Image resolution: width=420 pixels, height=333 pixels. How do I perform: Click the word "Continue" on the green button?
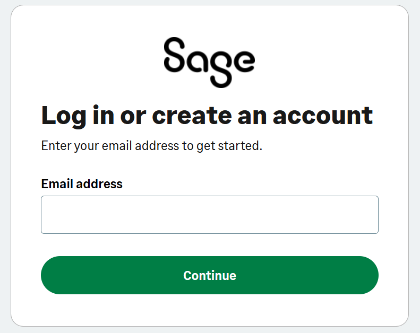coord(210,276)
